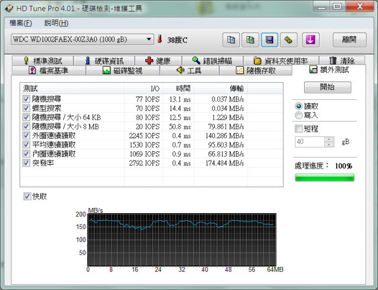Click the red cross icon on 健康 tab
The width and height of the screenshot is (378, 290).
click(x=149, y=61)
